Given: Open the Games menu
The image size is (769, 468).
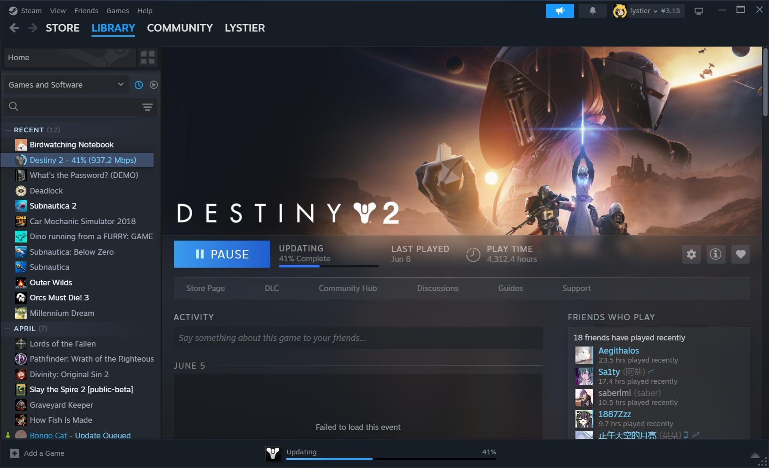Looking at the screenshot, I should pos(118,10).
